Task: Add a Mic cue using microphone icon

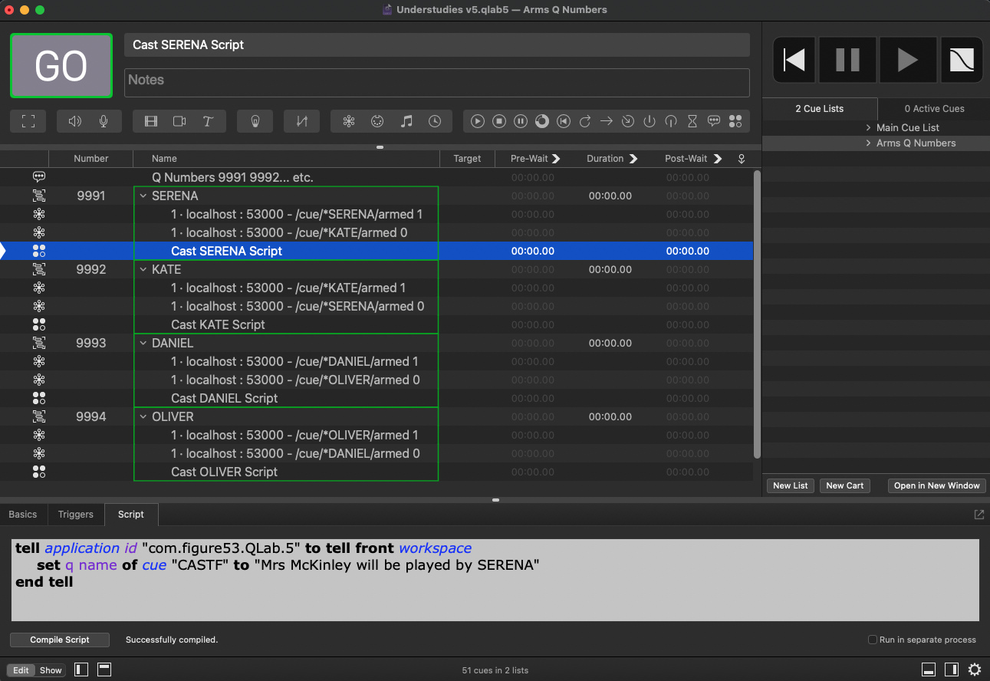Action: click(x=104, y=121)
